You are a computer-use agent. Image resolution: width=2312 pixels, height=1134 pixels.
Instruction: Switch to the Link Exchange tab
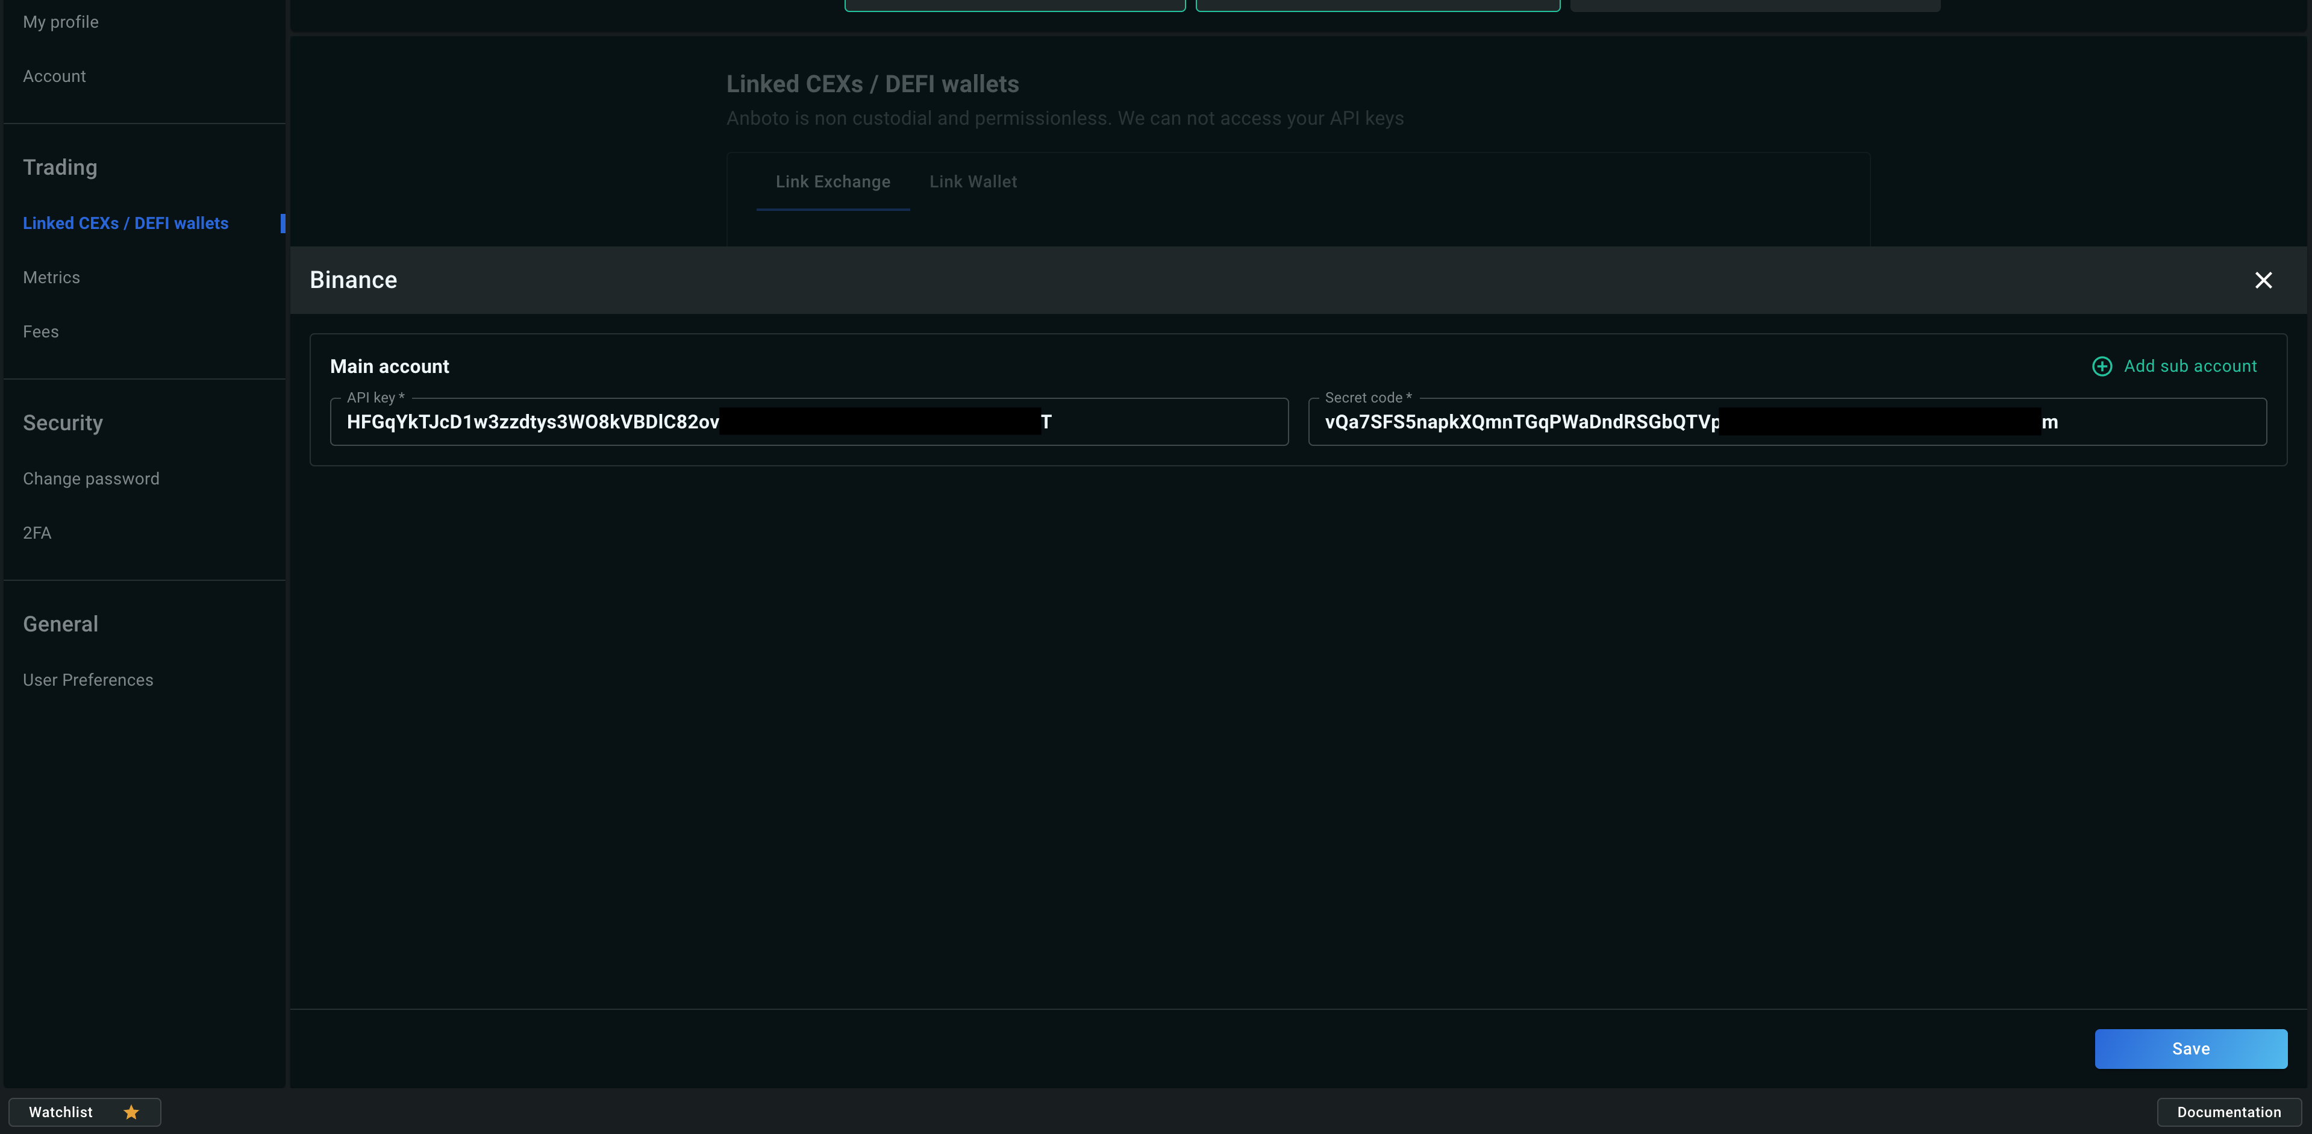(x=833, y=181)
